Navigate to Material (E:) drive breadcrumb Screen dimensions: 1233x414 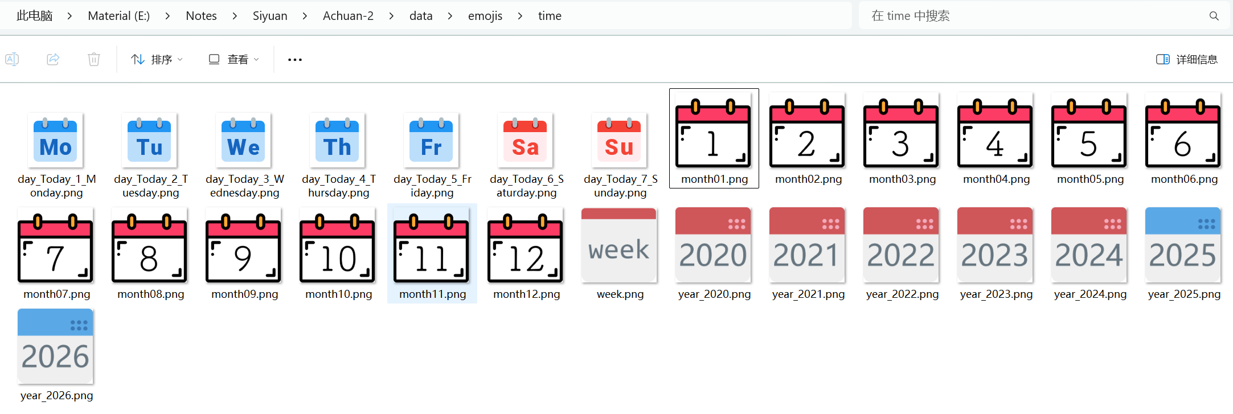(118, 16)
